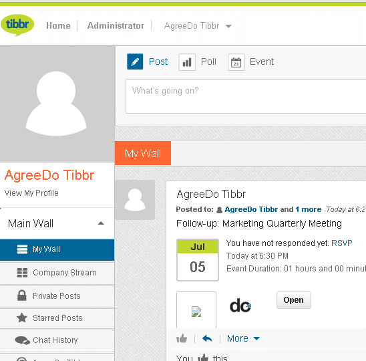This screenshot has height=361, width=366.
Task: Open the Poll bar-chart icon
Action: pos(187,62)
